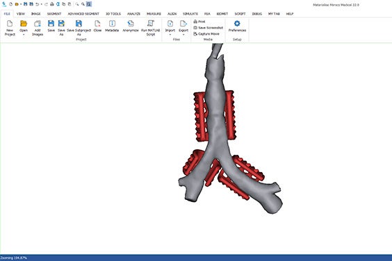
Task: Expand the Import dropdown arrow
Action: tap(170, 35)
